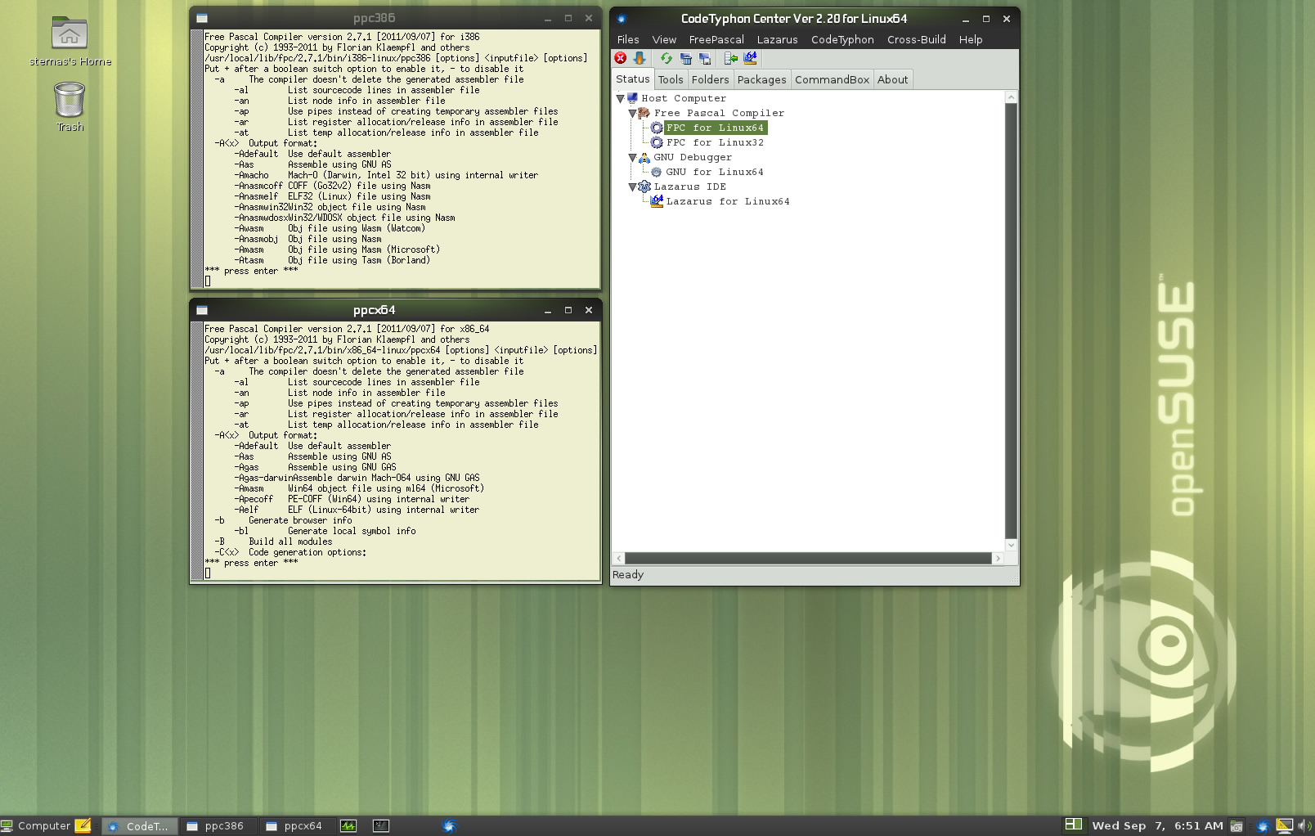This screenshot has width=1315, height=836.
Task: Select the GNU for Linux64 tree item
Action: coord(715,172)
